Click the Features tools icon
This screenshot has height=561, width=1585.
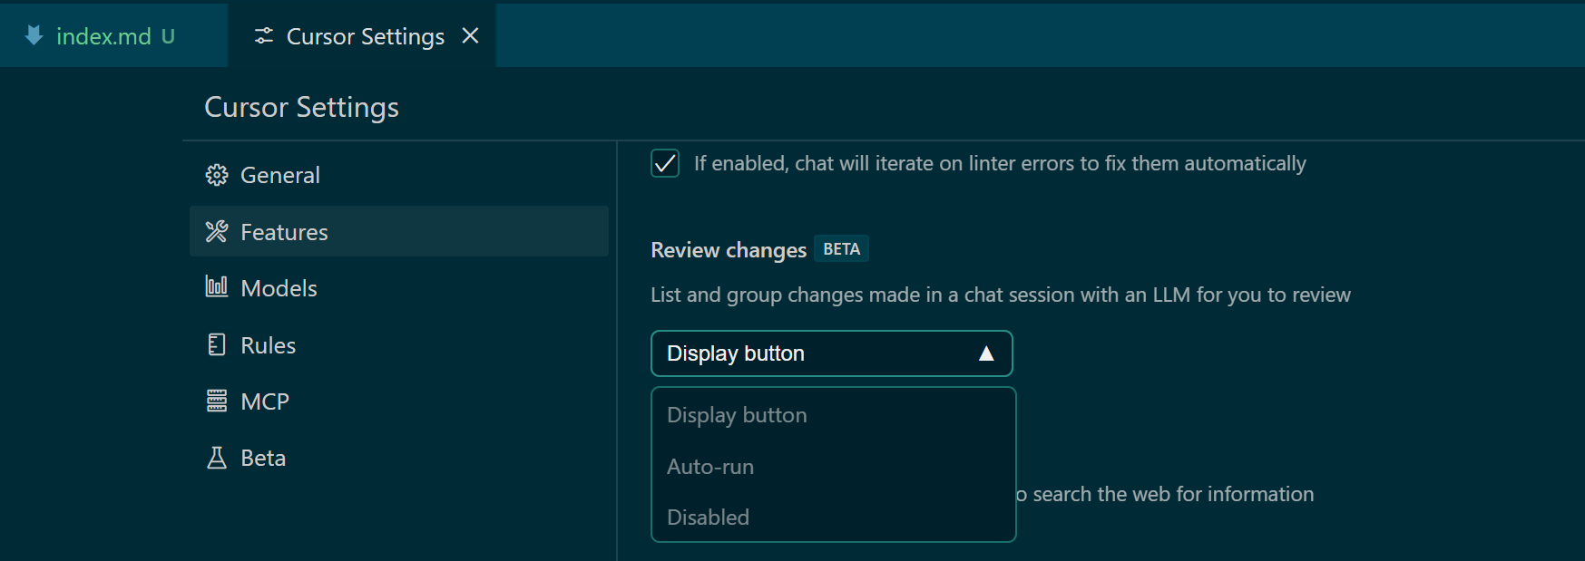click(x=217, y=232)
